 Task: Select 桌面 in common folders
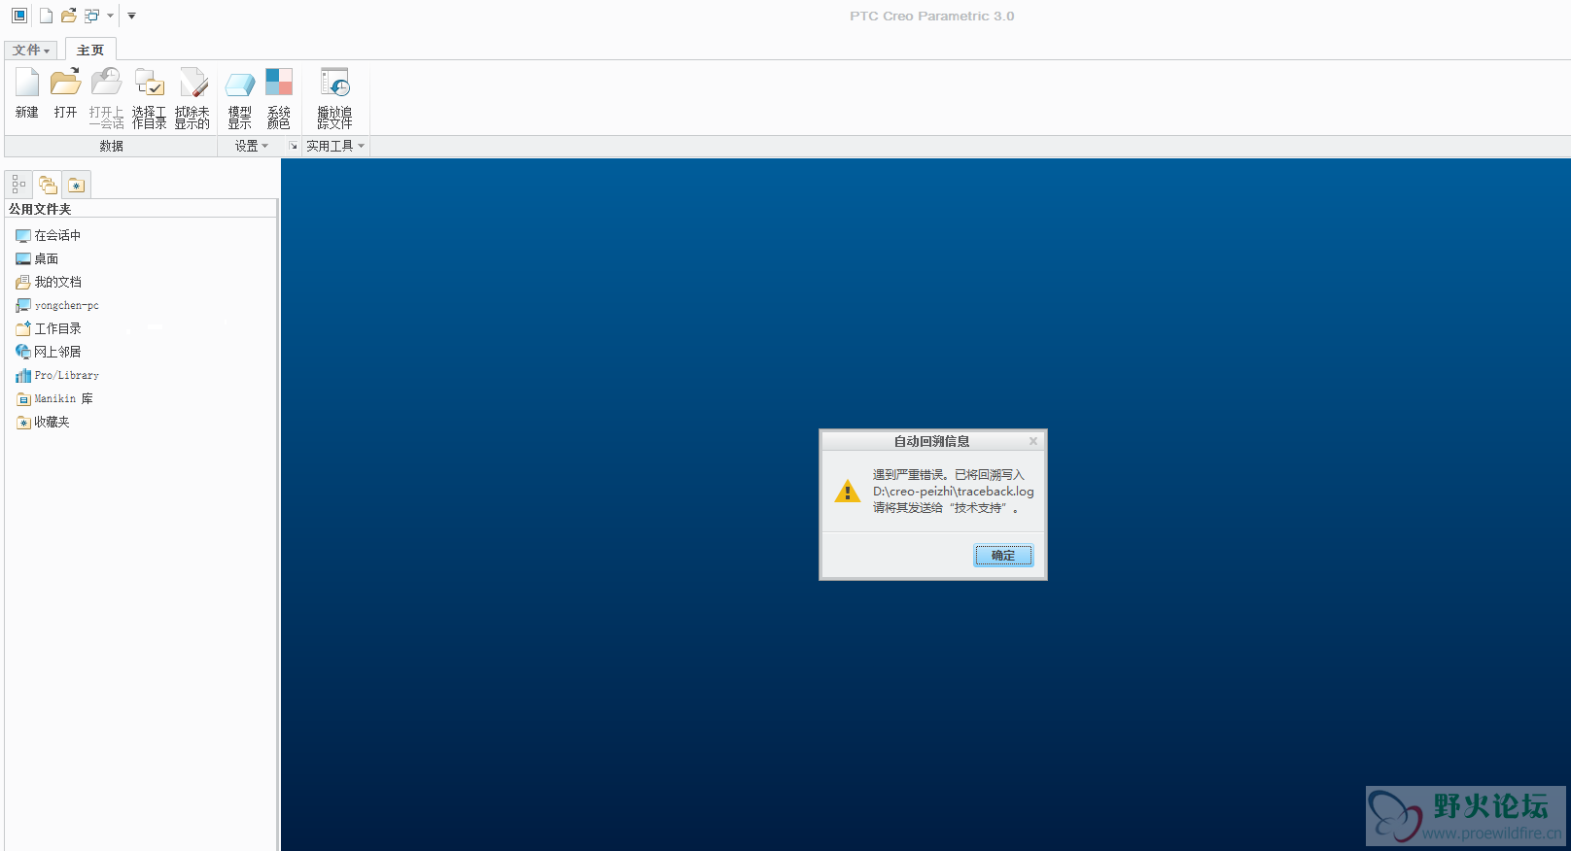(37, 258)
